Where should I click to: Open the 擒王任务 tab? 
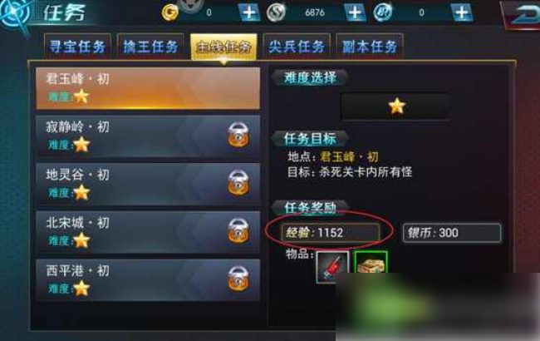(150, 47)
